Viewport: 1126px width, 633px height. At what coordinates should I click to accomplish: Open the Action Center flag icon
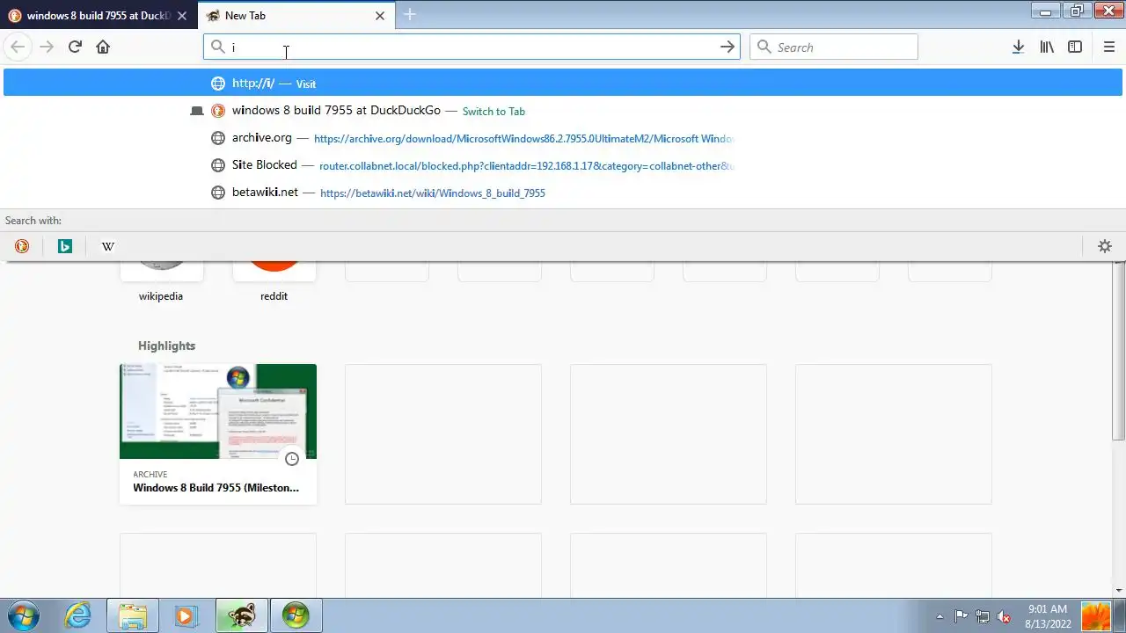(961, 616)
